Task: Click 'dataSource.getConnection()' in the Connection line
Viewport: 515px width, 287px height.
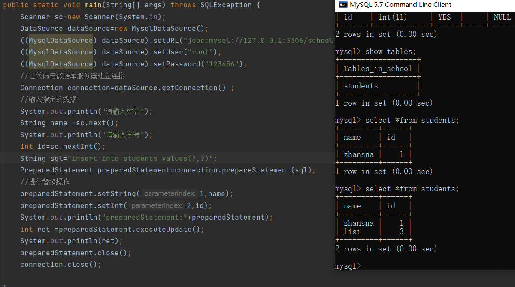Action: point(170,88)
